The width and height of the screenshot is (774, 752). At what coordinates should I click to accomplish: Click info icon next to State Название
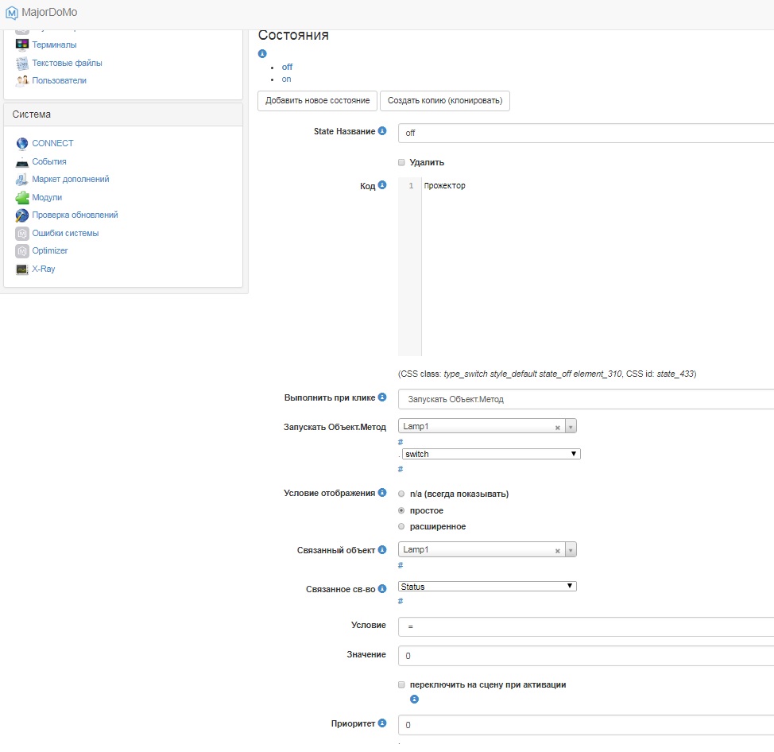pos(382,131)
